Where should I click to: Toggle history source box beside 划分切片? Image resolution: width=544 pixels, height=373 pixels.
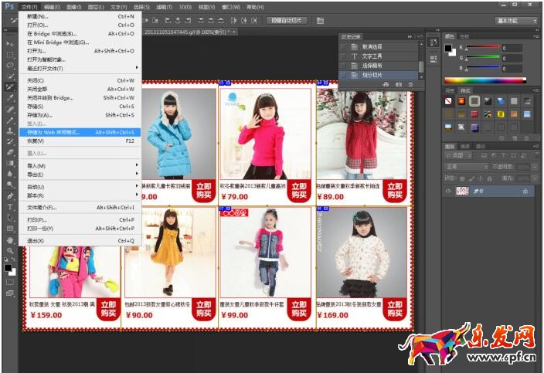[x=344, y=75]
